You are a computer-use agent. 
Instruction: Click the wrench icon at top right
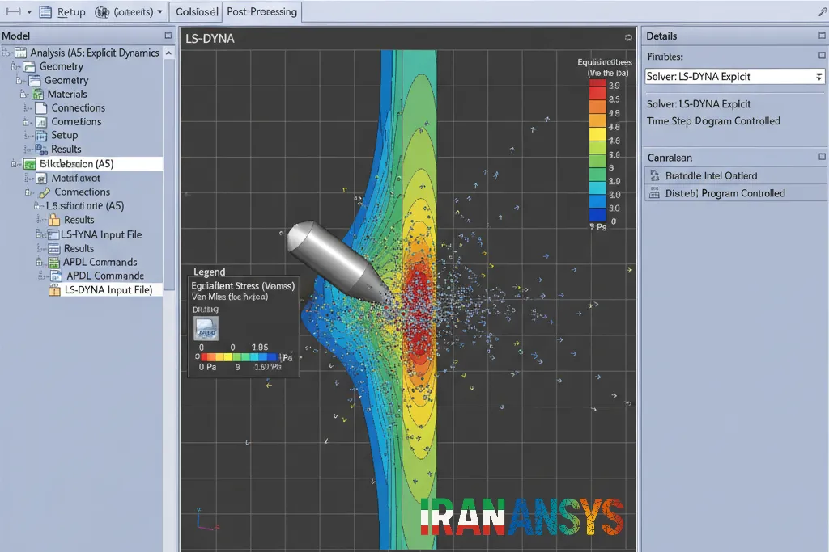823,11
